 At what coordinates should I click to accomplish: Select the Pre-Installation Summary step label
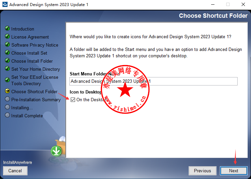coord(36,100)
